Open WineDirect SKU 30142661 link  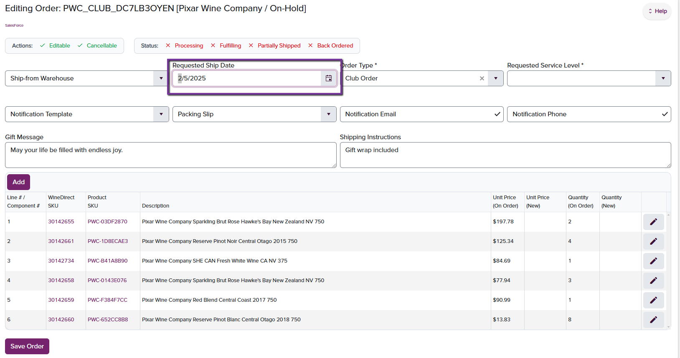click(61, 241)
